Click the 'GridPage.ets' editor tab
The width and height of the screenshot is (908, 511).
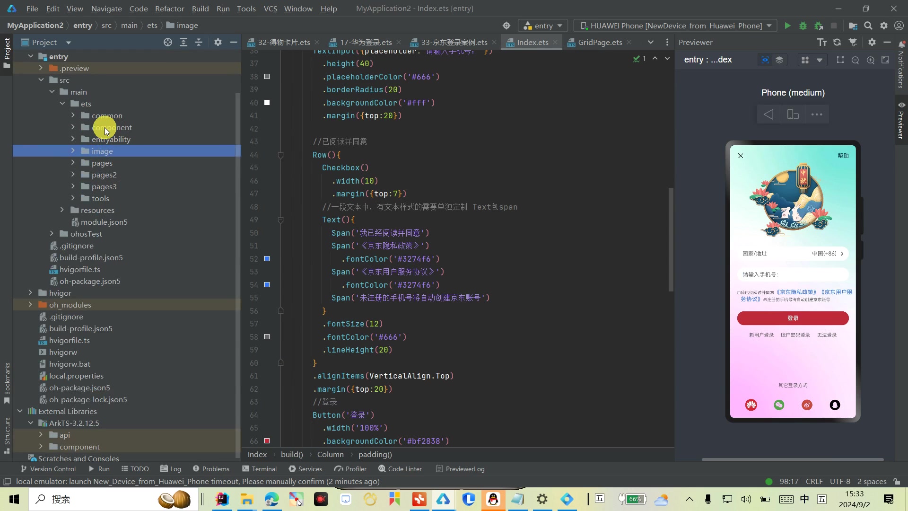[599, 42]
